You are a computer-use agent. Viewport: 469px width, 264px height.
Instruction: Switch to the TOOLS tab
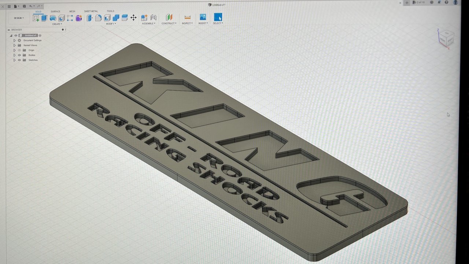pyautogui.click(x=111, y=11)
